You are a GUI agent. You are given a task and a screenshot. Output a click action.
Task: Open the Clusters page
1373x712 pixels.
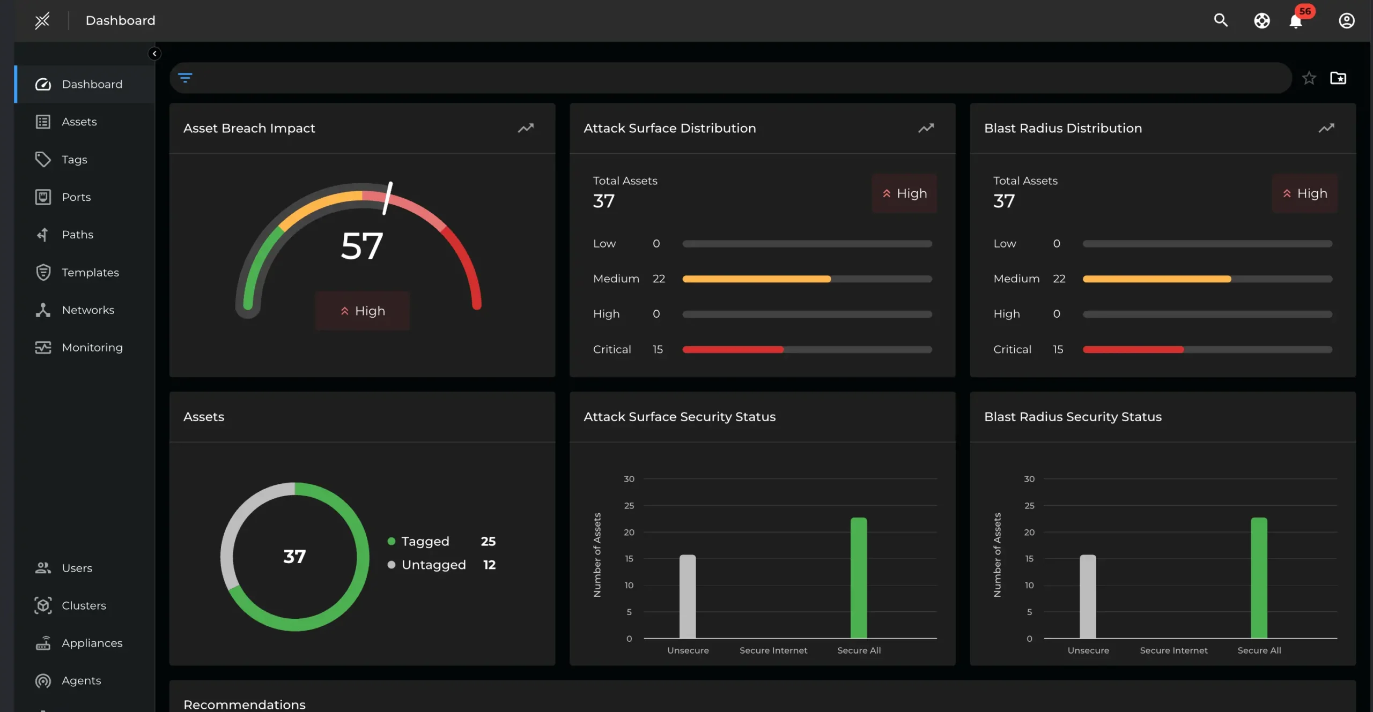84,605
